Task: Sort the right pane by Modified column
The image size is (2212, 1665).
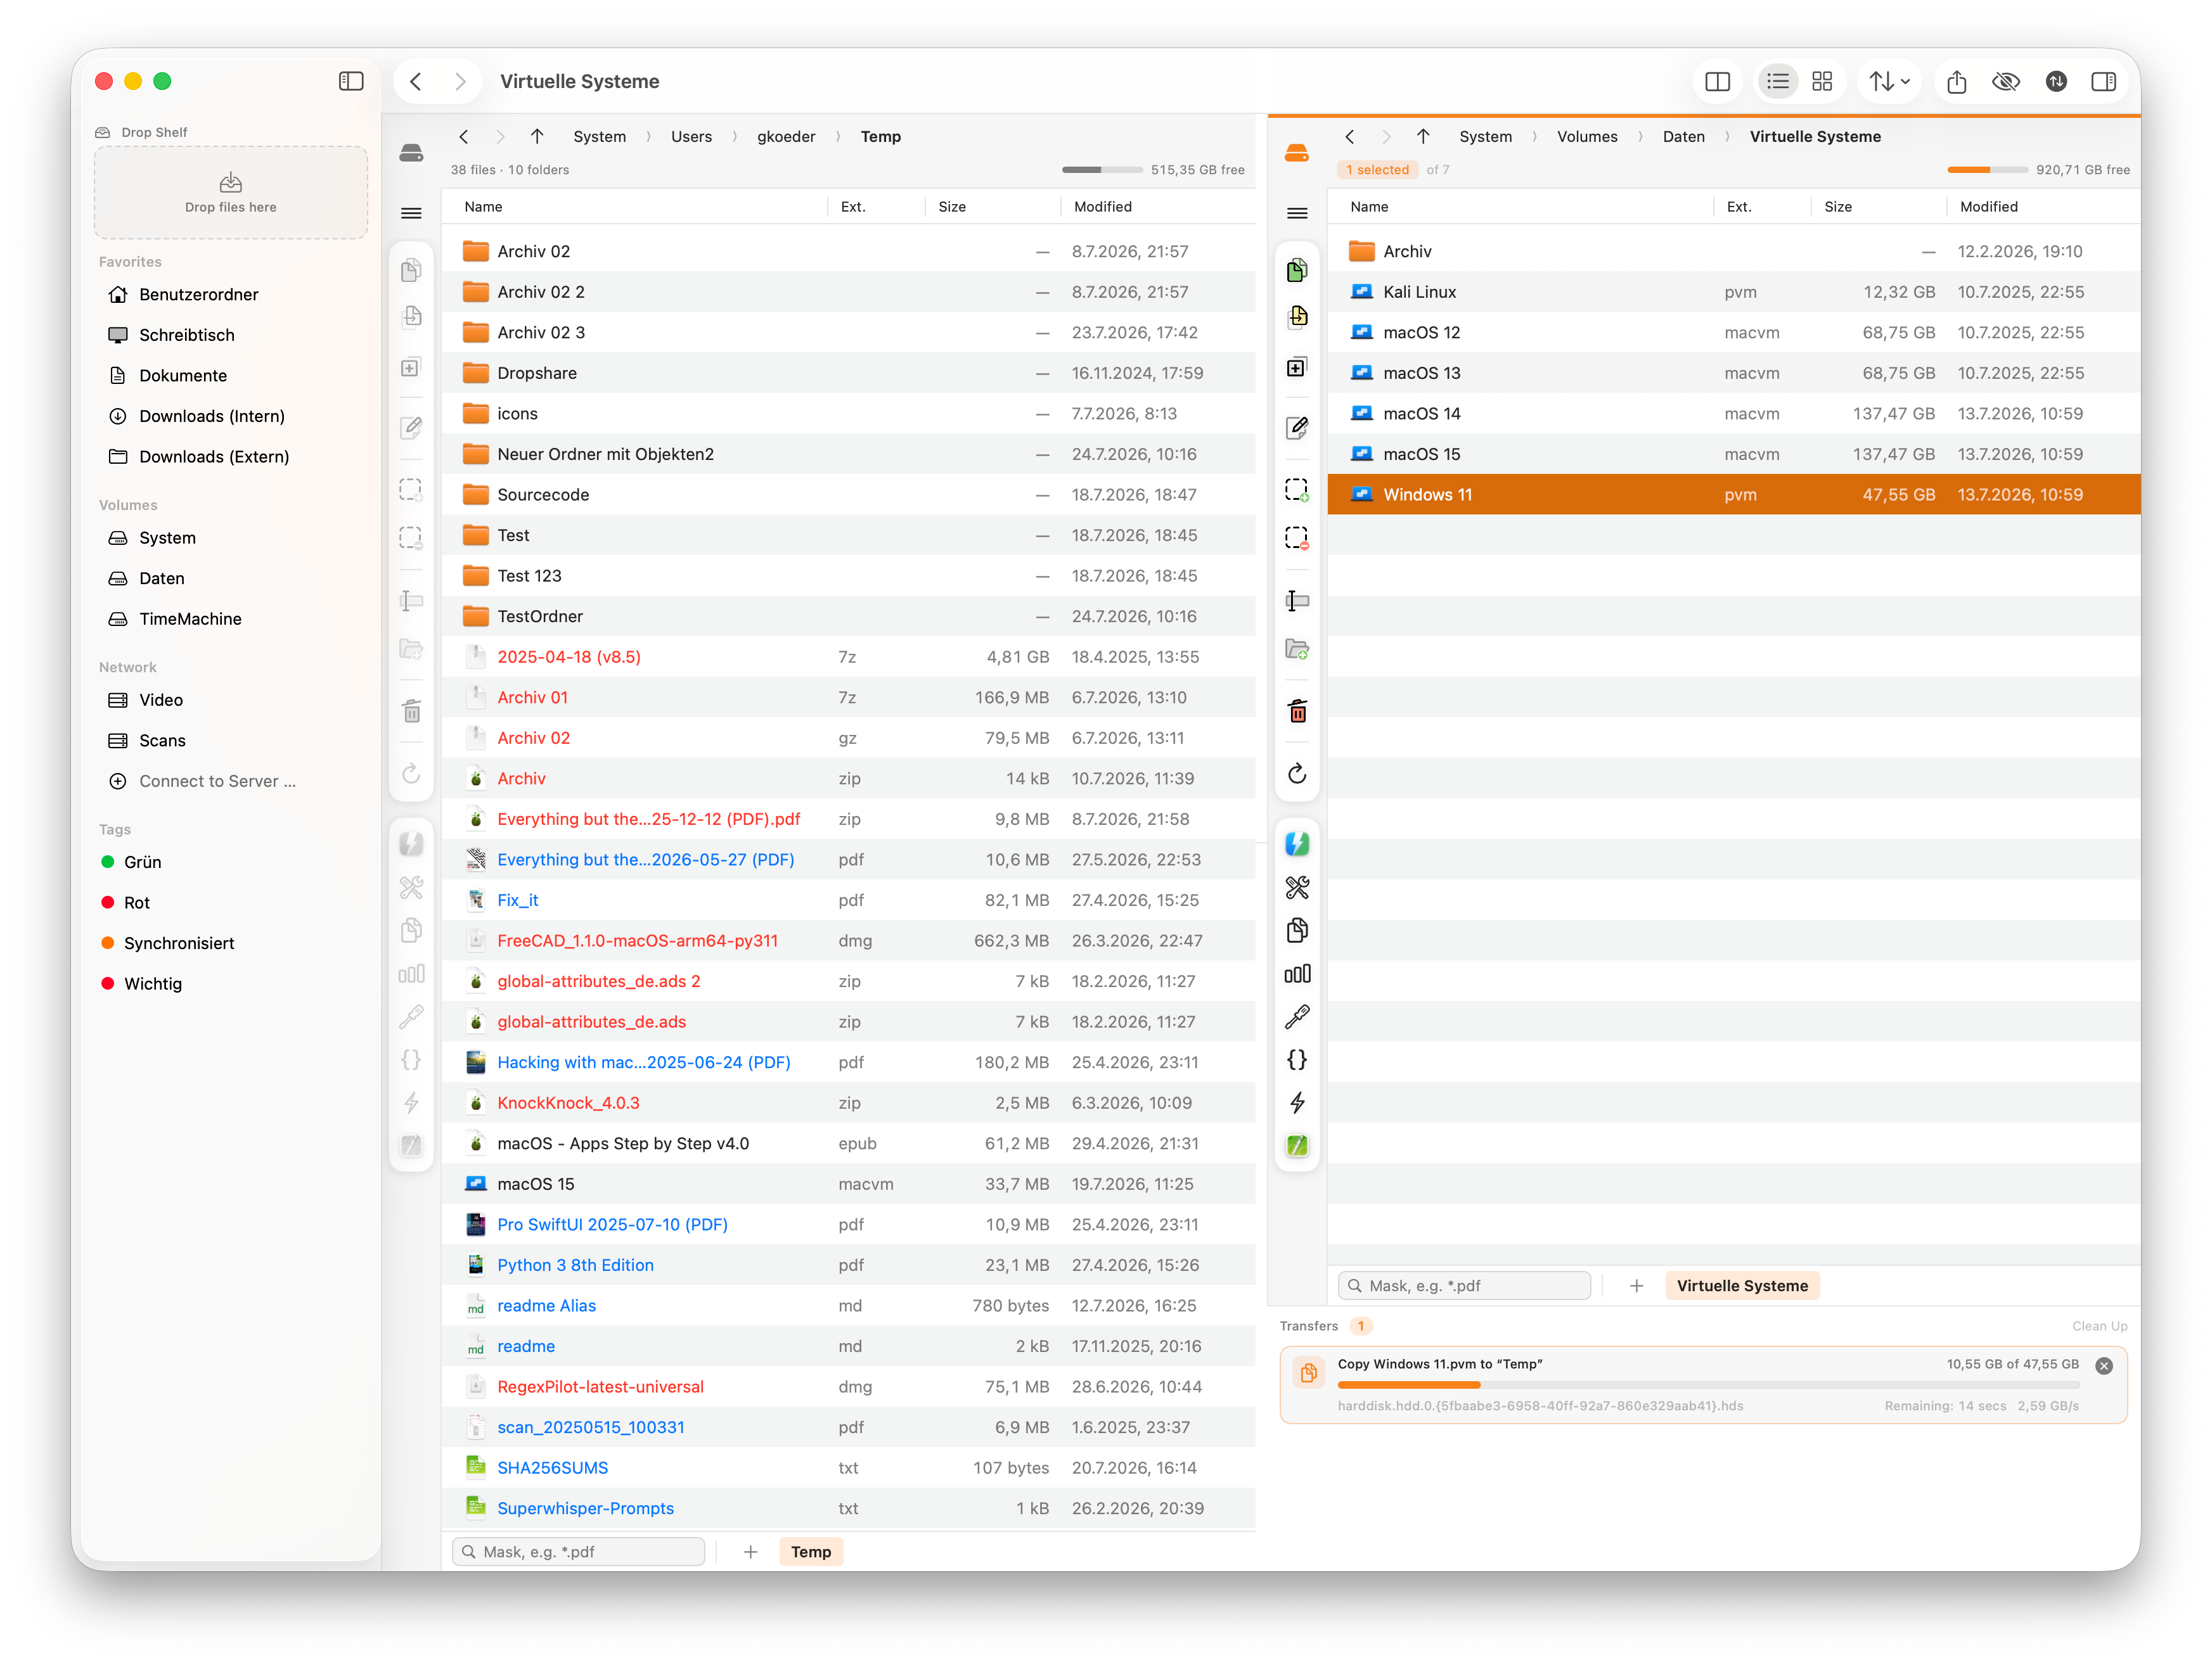Action: [x=1988, y=207]
